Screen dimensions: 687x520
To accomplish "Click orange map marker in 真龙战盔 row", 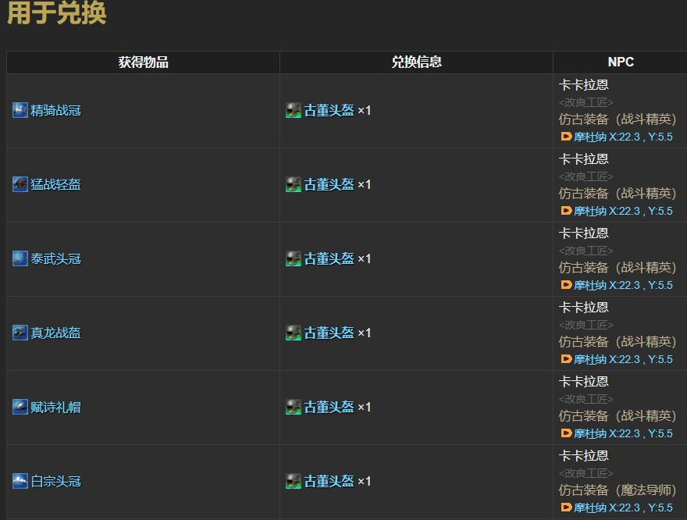I will pos(566,359).
